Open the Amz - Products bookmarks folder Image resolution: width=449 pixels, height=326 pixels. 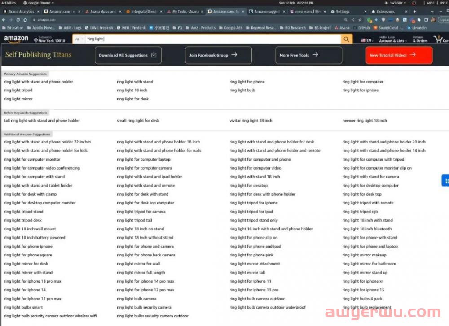pyautogui.click(x=201, y=28)
